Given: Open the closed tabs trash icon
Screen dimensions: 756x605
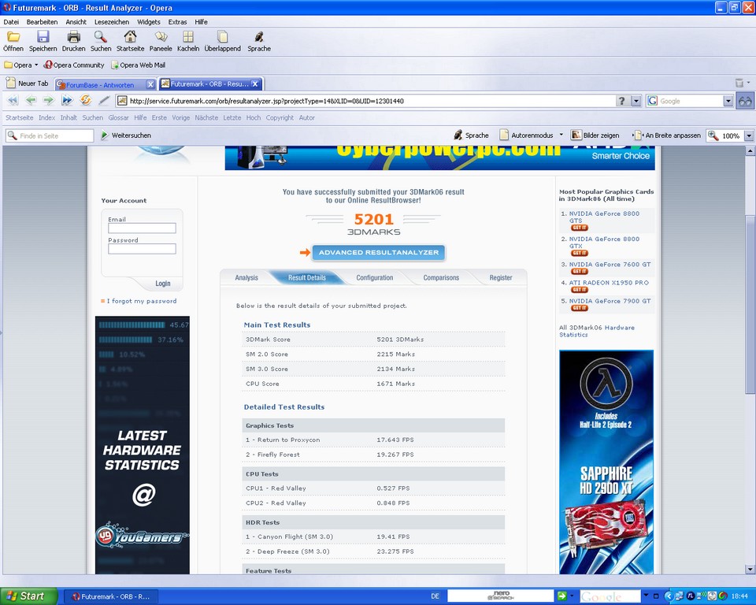Looking at the screenshot, I should 739,83.
